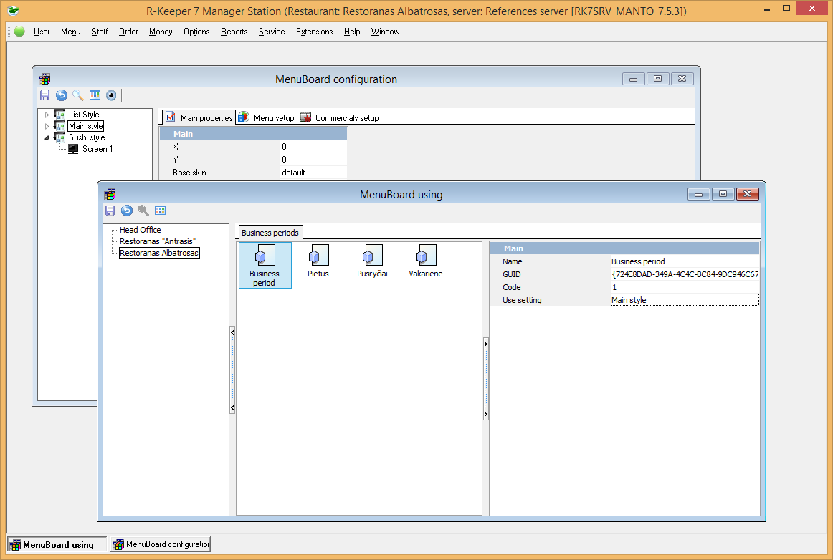The image size is (833, 560).
Task: Collapse left panel using lower splitter arrow
Action: 232,407
